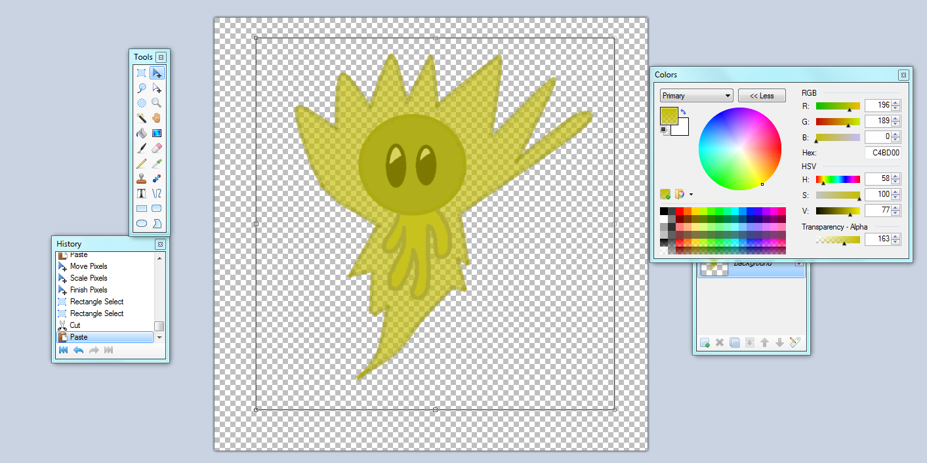Click the color wheel

(740, 149)
